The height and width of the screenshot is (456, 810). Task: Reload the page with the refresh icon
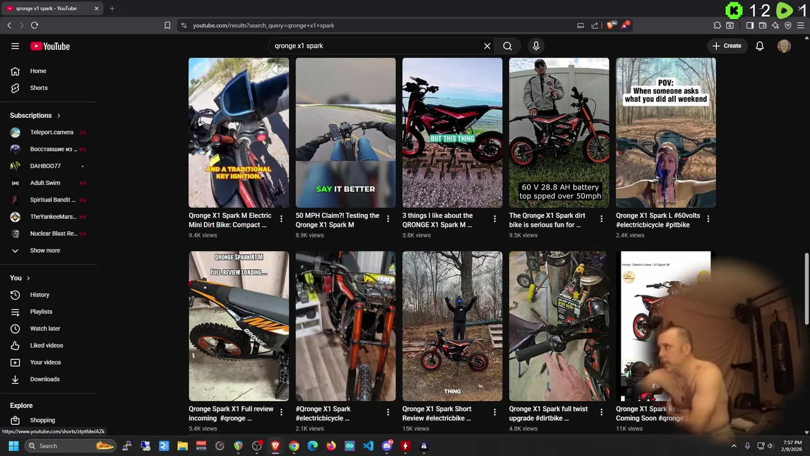click(34, 25)
